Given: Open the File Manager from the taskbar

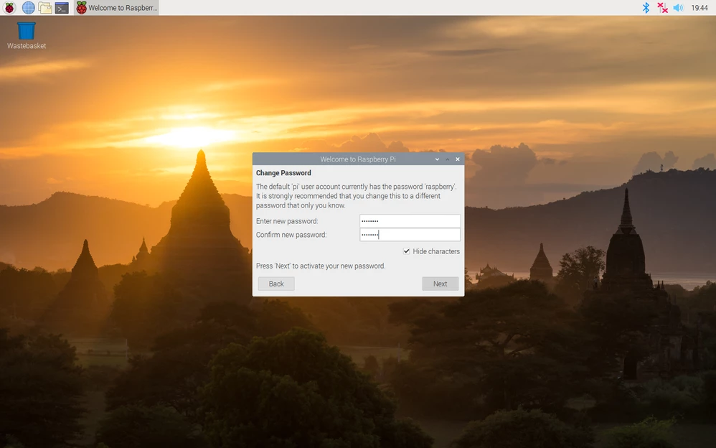Looking at the screenshot, I should (x=46, y=7).
